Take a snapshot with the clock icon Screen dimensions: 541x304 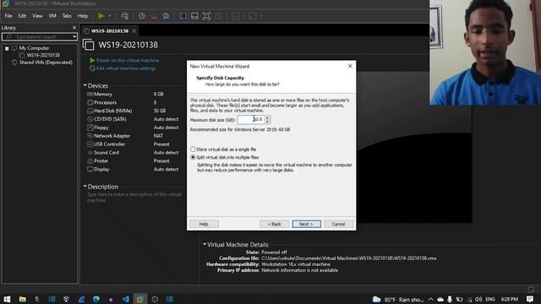[142, 16]
